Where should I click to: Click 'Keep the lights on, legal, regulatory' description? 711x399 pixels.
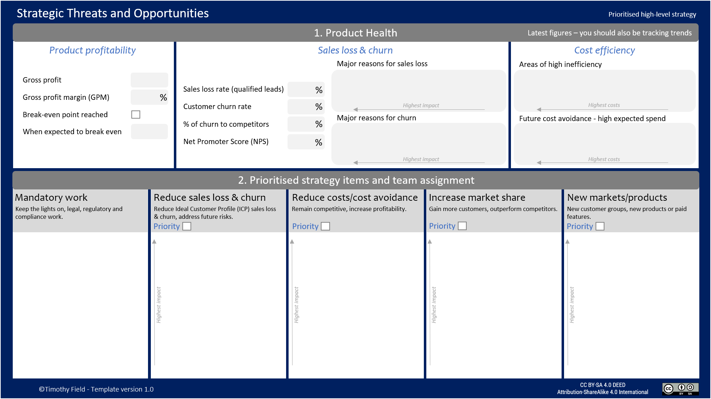(x=69, y=213)
